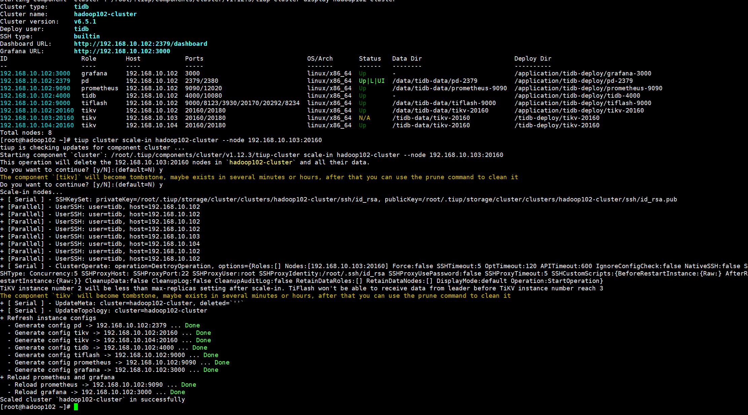Click the Status column header
Viewport: 748px width, 415px height.
370,59
